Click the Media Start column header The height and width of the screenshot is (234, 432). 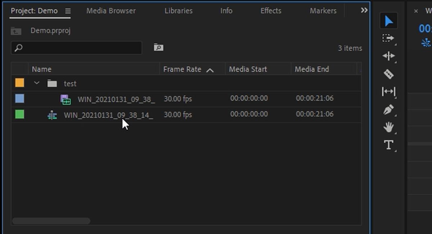(248, 69)
